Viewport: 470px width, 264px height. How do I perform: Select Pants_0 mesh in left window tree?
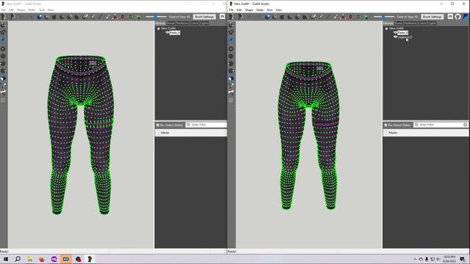(x=175, y=32)
